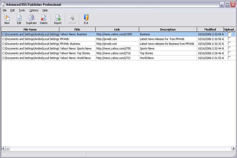Viewport: 237px width, 158px height.
Task: Click link cell http://news.yahoo.com/i/1885
Action: coord(117,34)
